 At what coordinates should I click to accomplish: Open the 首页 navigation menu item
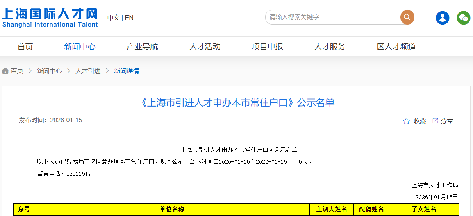click(x=25, y=46)
